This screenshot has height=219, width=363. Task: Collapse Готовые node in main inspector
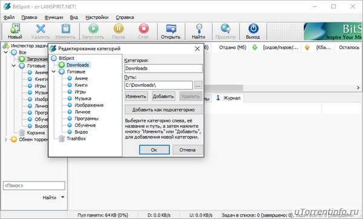[14, 66]
